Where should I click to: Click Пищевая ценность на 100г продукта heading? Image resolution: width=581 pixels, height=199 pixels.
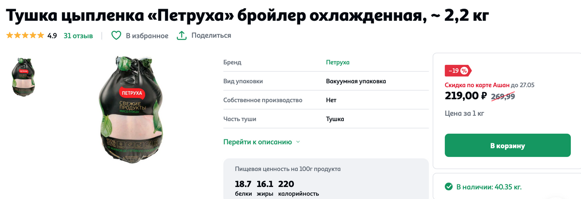(x=288, y=169)
